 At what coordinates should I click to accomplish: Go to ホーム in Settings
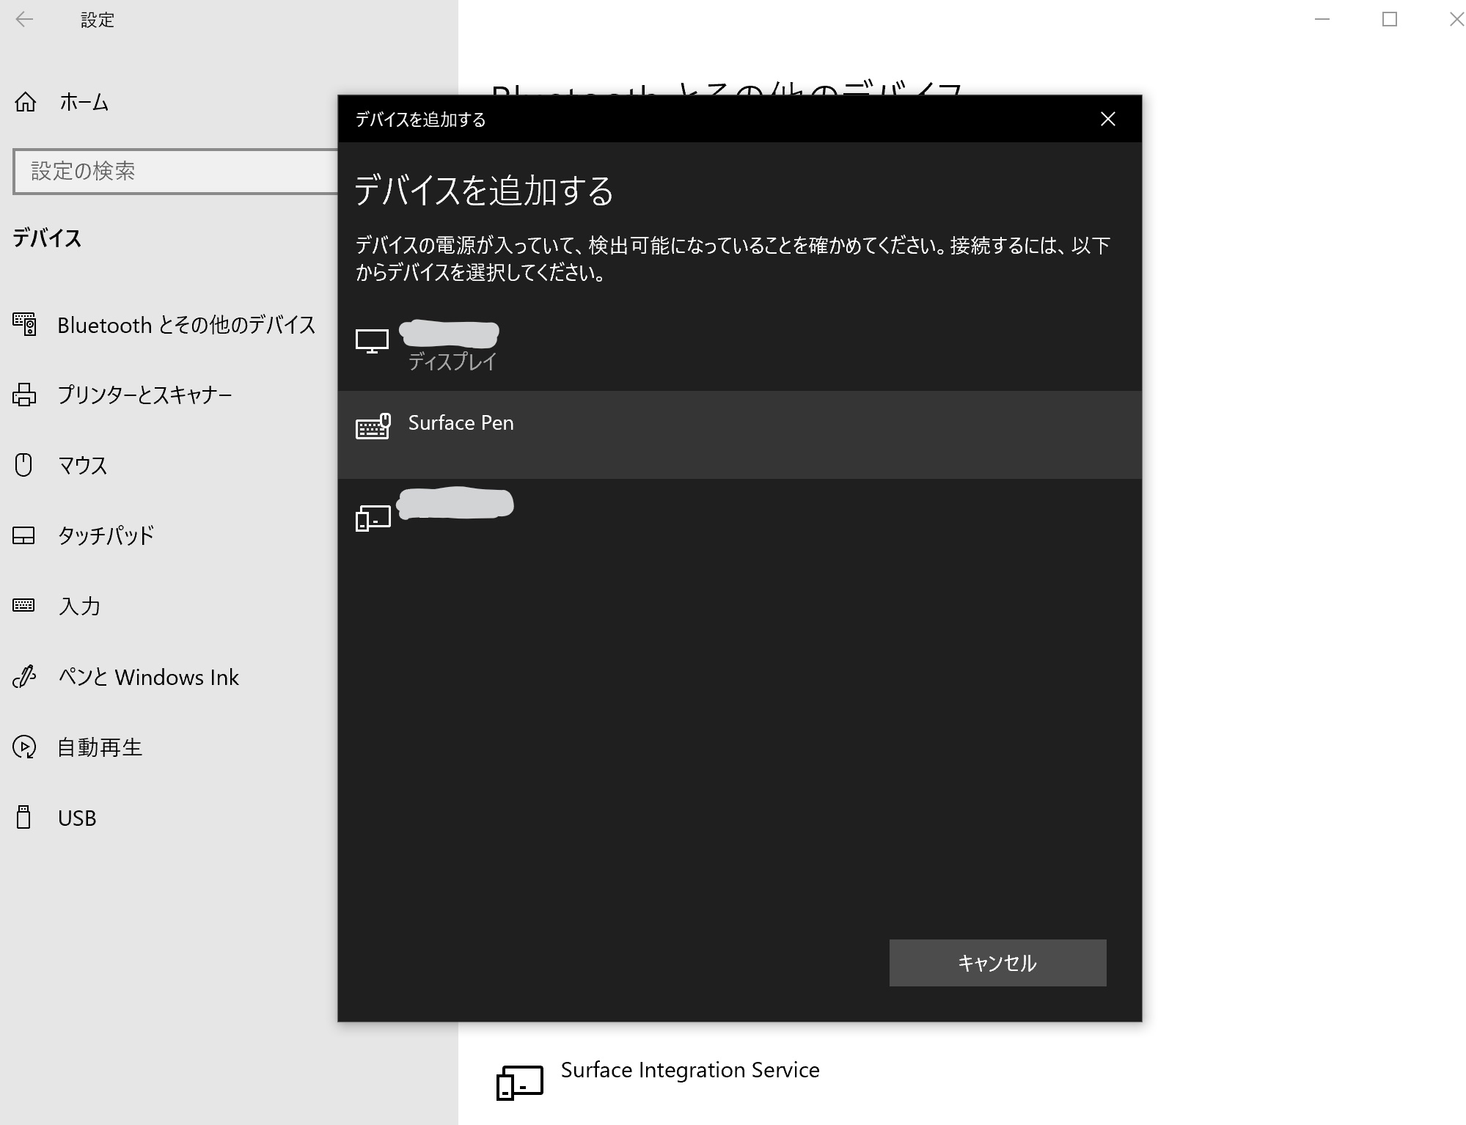coord(84,102)
